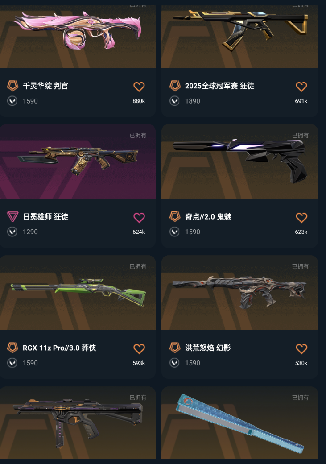View the 日冕雄师 狂徒 rifle preview

78,162
